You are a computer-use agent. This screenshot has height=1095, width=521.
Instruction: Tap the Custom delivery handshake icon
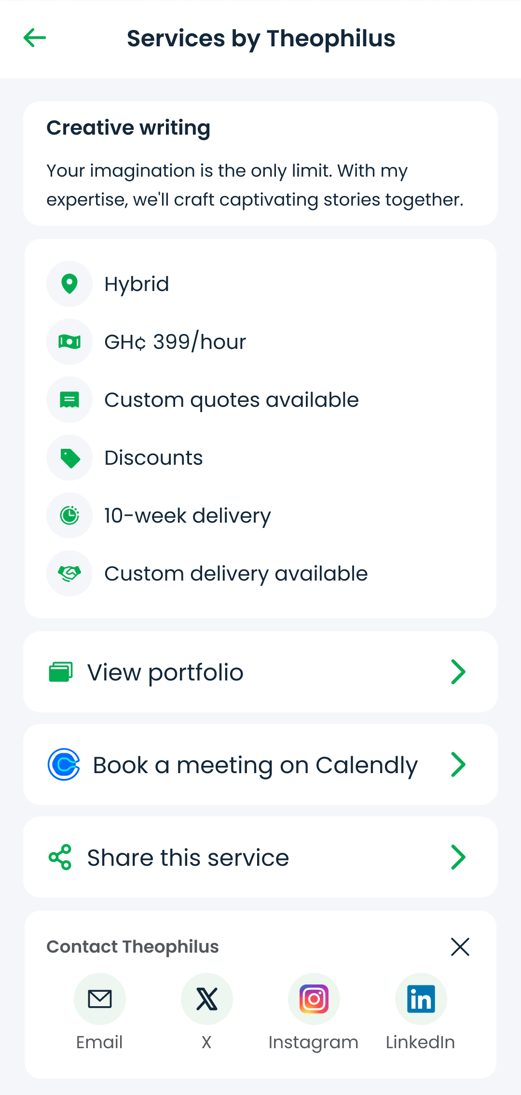pyautogui.click(x=69, y=573)
